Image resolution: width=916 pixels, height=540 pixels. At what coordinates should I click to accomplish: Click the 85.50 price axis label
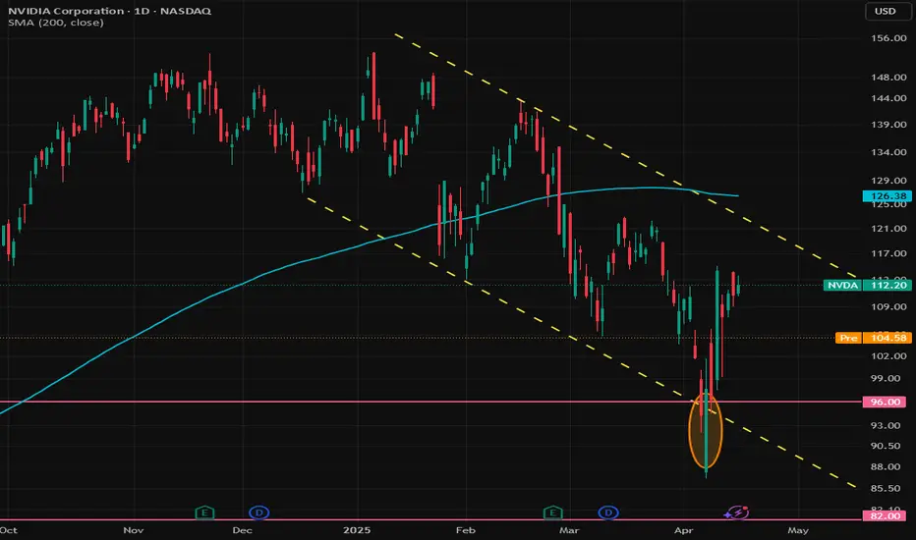(886, 488)
